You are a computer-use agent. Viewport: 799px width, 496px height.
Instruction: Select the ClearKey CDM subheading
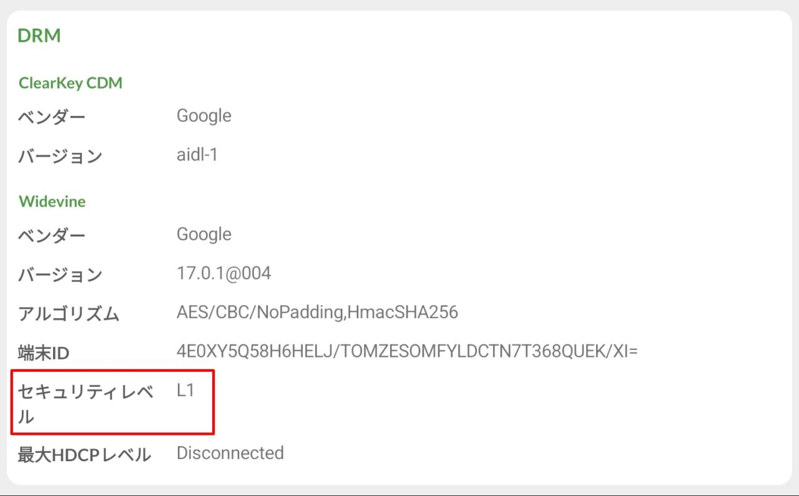coord(71,83)
